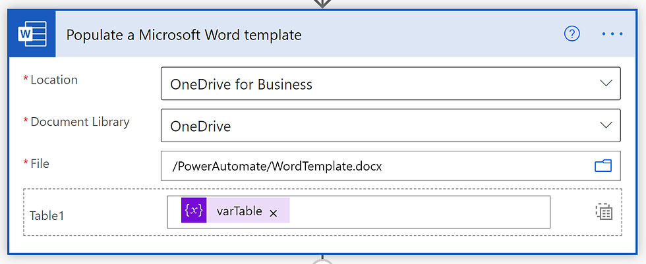
Task: Click the Location label
Action: pyautogui.click(x=54, y=80)
